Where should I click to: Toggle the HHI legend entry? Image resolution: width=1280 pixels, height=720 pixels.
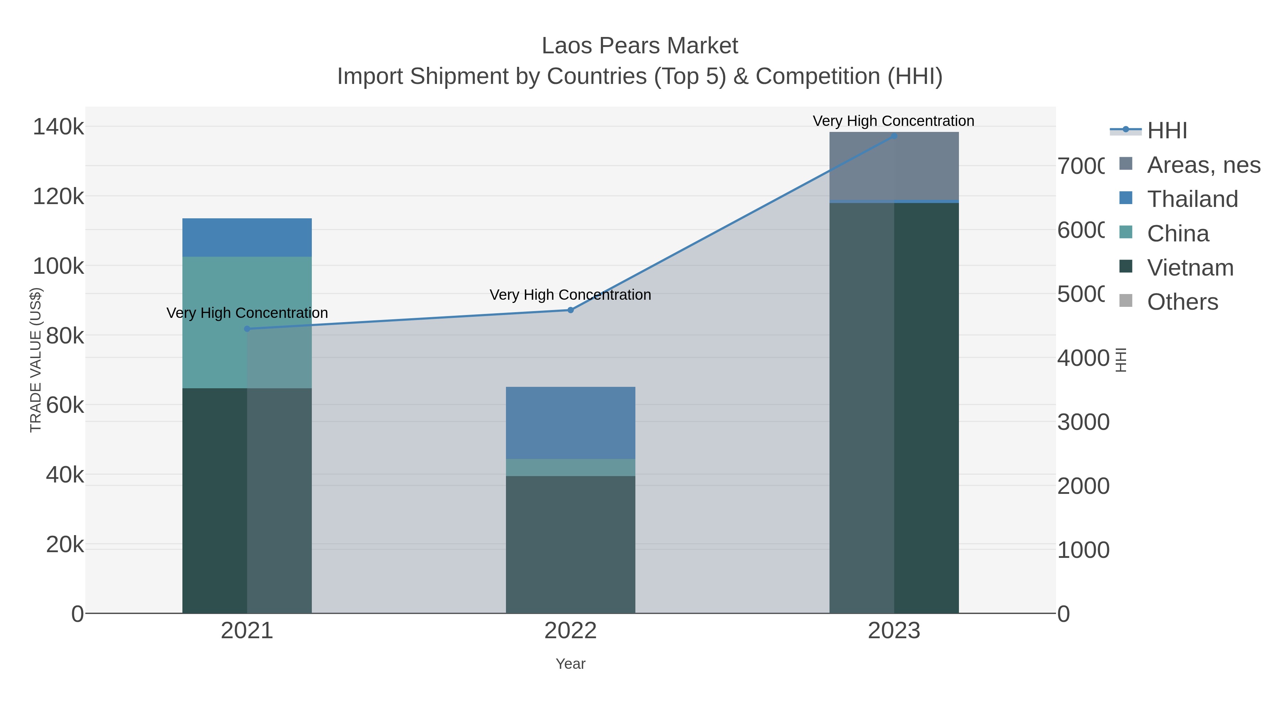1149,130
